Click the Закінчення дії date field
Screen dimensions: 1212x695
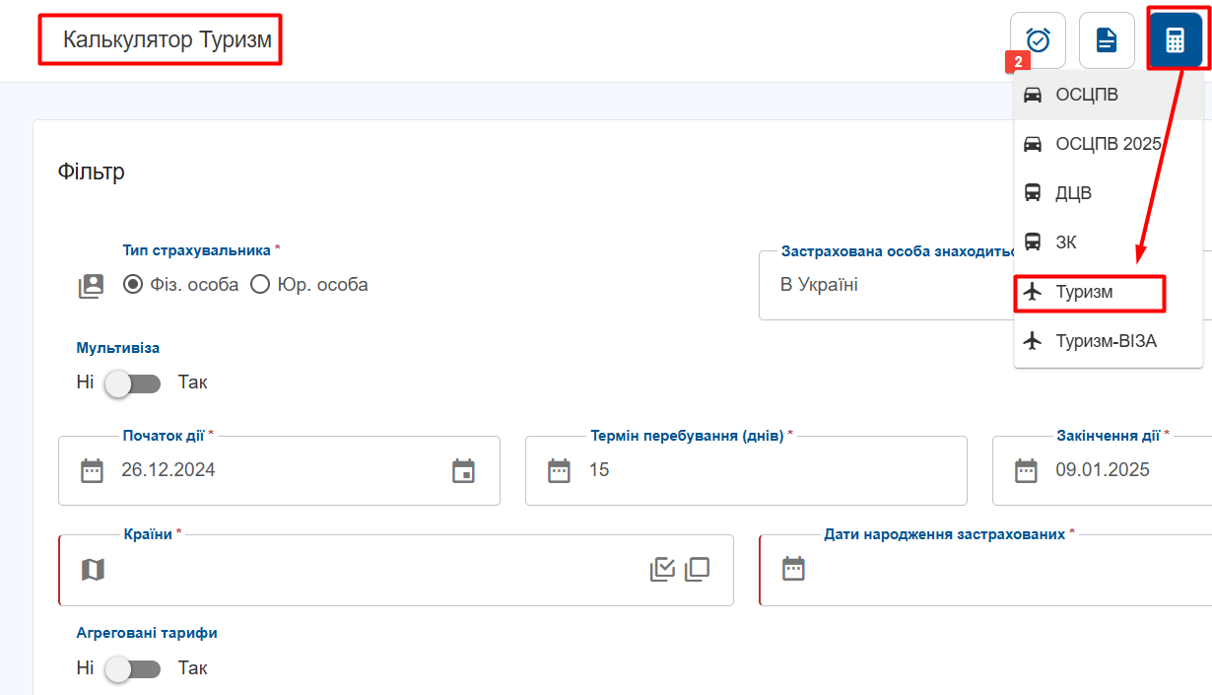pyautogui.click(x=1102, y=470)
